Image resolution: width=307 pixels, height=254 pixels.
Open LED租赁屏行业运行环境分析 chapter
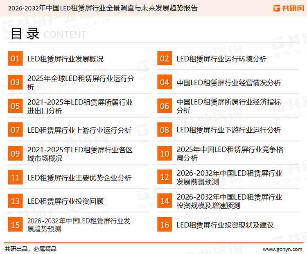point(221,59)
